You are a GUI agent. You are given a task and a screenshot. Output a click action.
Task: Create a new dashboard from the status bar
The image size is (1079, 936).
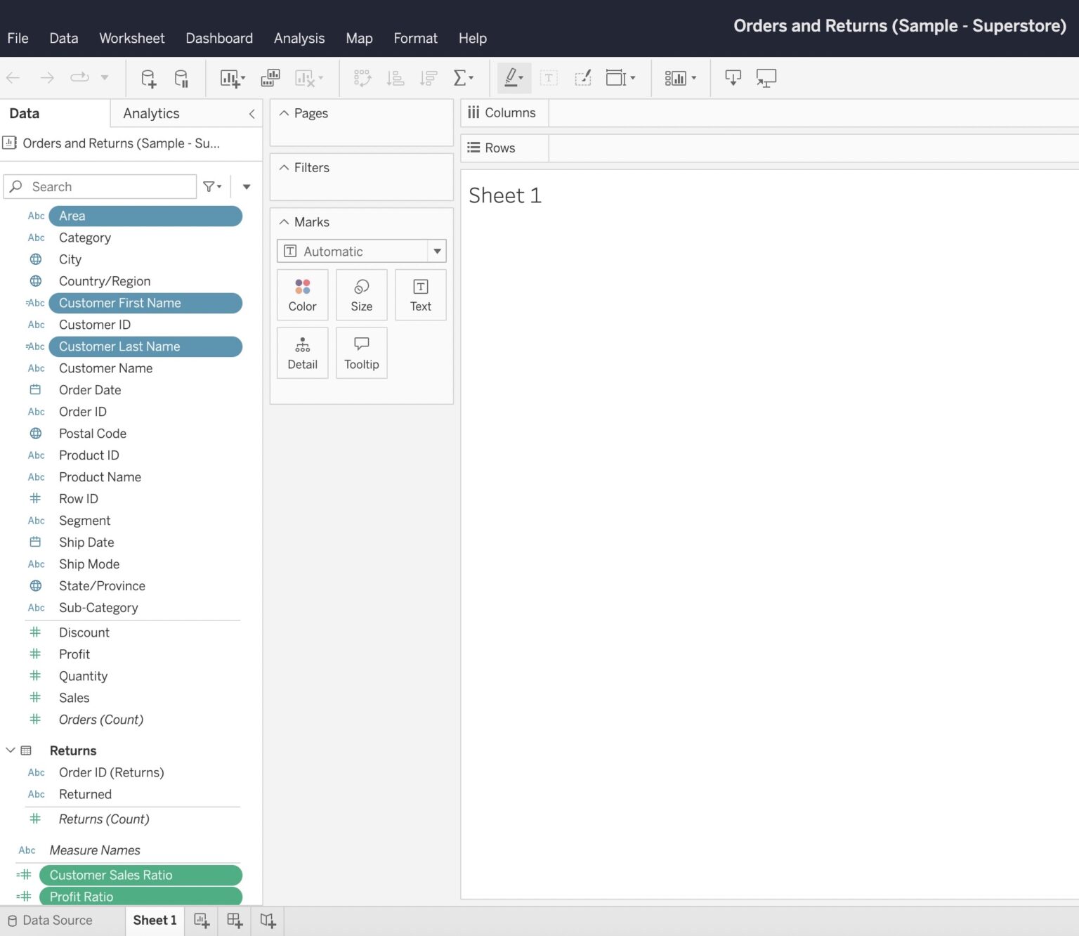point(234,921)
